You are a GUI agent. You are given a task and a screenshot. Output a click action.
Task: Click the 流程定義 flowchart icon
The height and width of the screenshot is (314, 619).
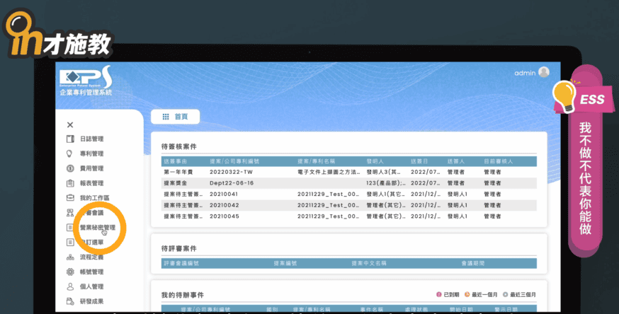tap(70, 257)
